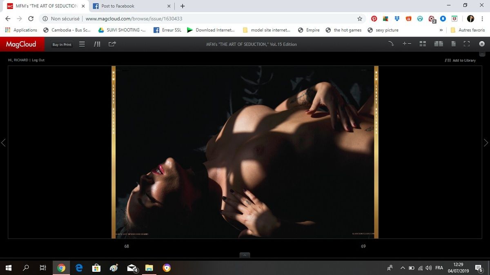490x275 pixels.
Task: Expand the bottom page thumbnail drawer chevron
Action: click(245, 255)
